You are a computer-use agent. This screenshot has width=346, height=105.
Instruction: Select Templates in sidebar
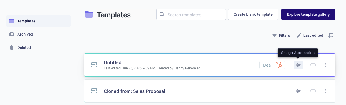[38, 21]
